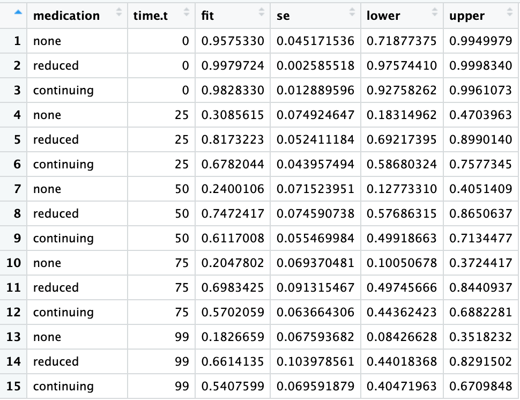The width and height of the screenshot is (520, 400).
Task: Click fit value 0.1826659
Action: 233,337
